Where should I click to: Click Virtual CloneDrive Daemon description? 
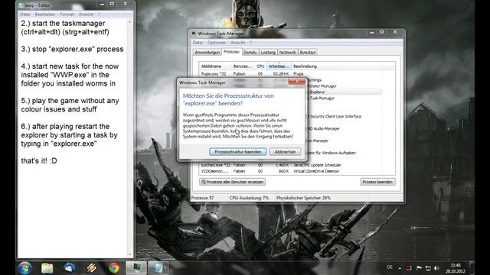(316, 171)
